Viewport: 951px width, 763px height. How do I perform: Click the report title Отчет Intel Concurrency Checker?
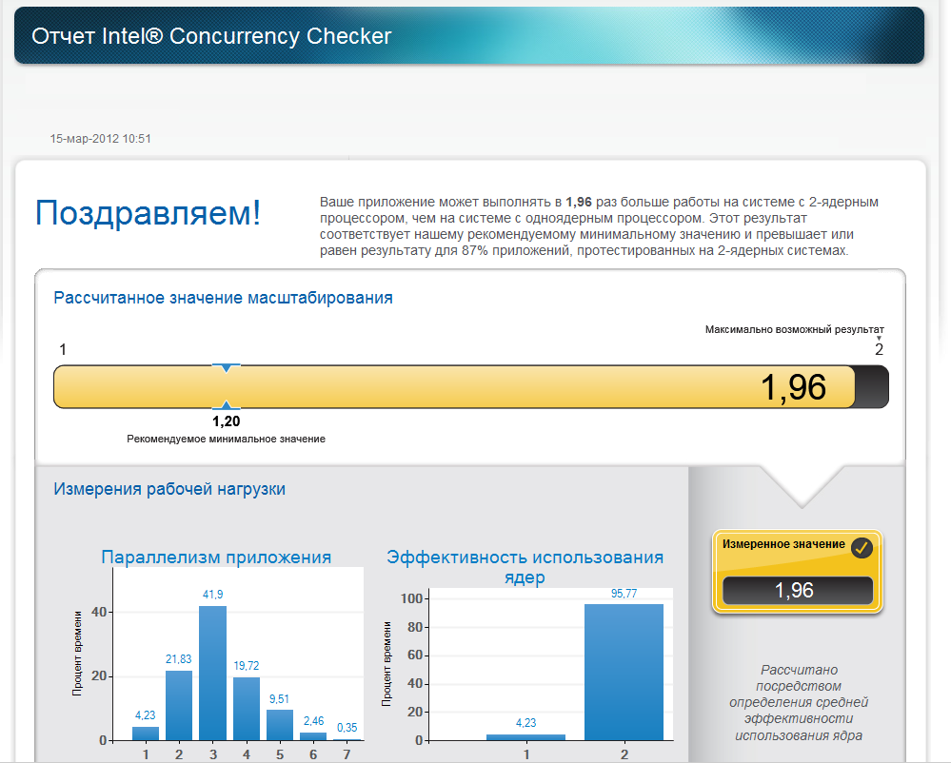pos(211,36)
